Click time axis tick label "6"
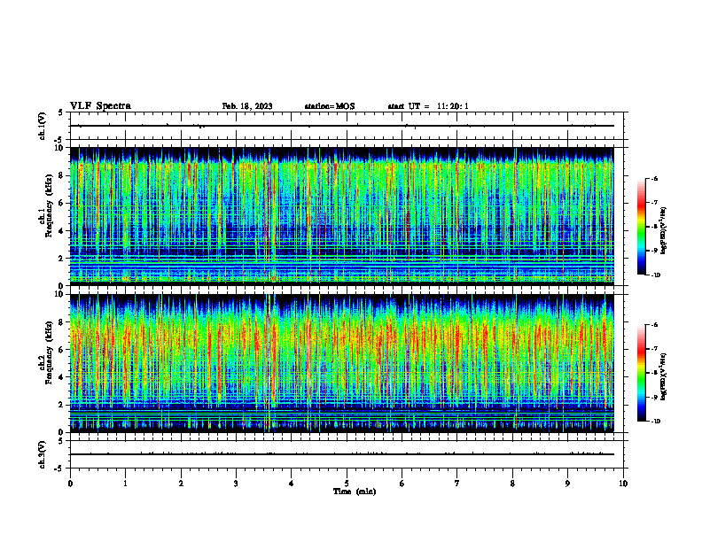Screen dimensions: 702x542 point(402,484)
